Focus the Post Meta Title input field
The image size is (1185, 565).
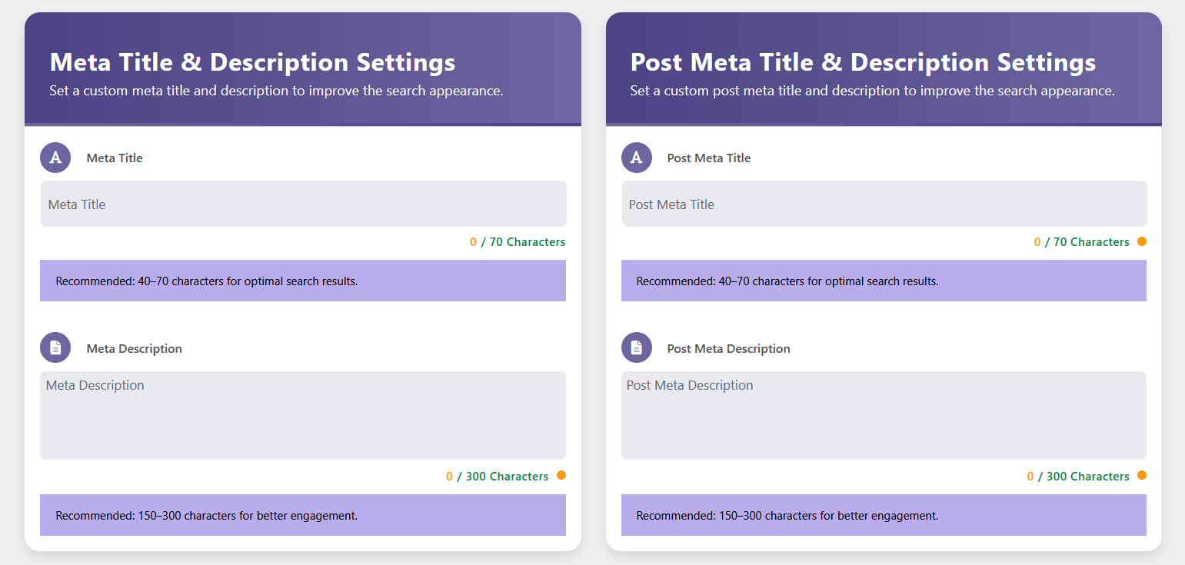(x=884, y=204)
